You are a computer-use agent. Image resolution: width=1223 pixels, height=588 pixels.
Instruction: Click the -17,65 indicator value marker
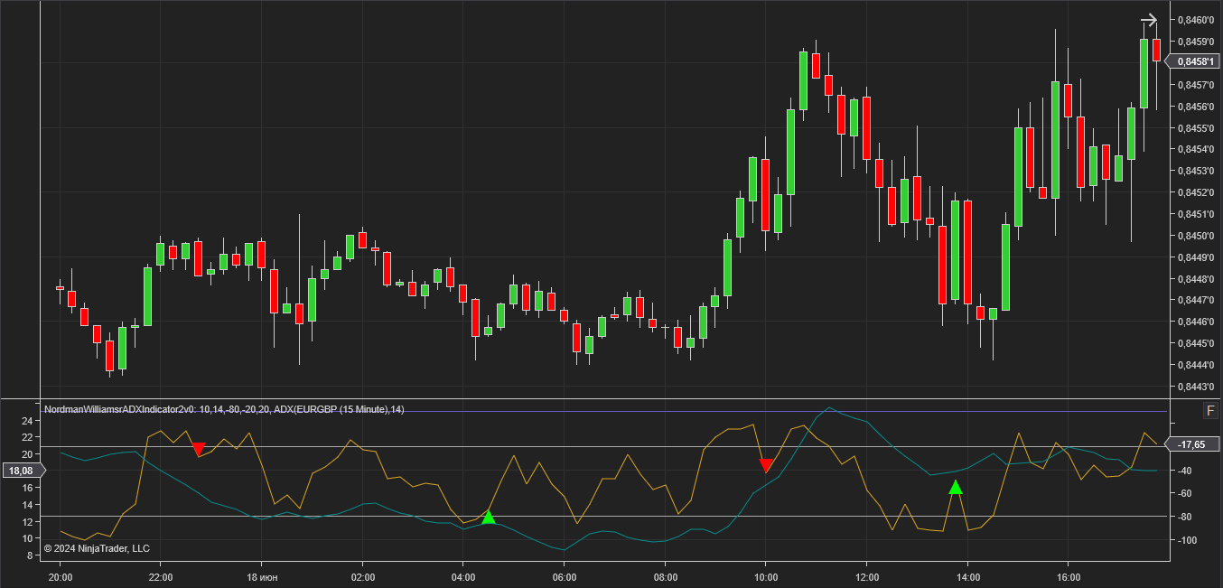pyautogui.click(x=1192, y=444)
